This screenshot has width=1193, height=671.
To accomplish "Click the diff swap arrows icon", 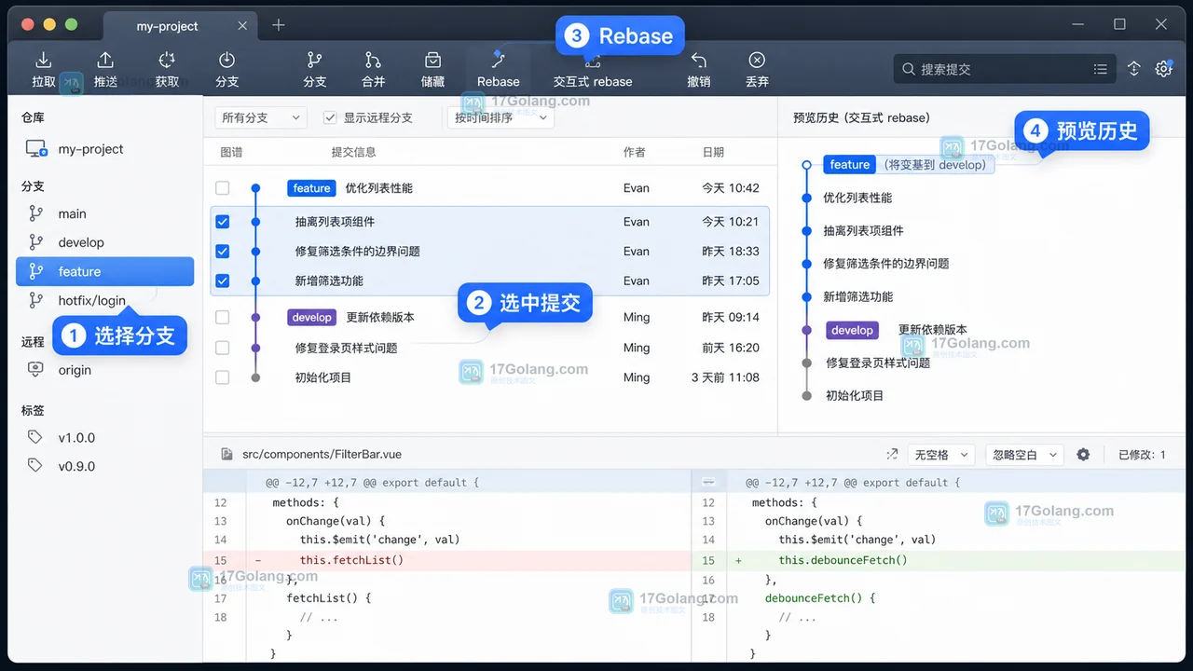I will [892, 455].
